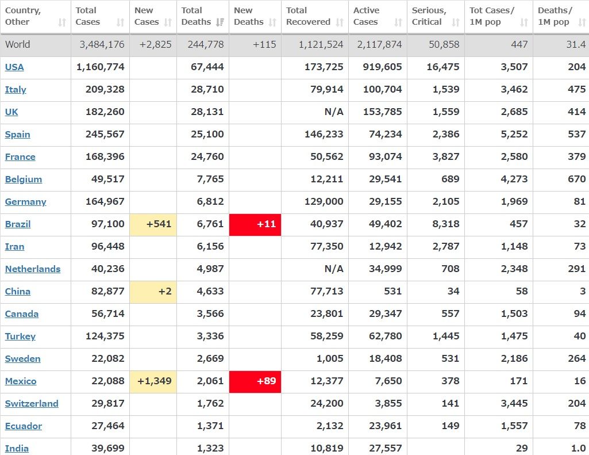Screen dimensions: 589x455
Task: Open the Netherlands link
Action: click(x=33, y=269)
